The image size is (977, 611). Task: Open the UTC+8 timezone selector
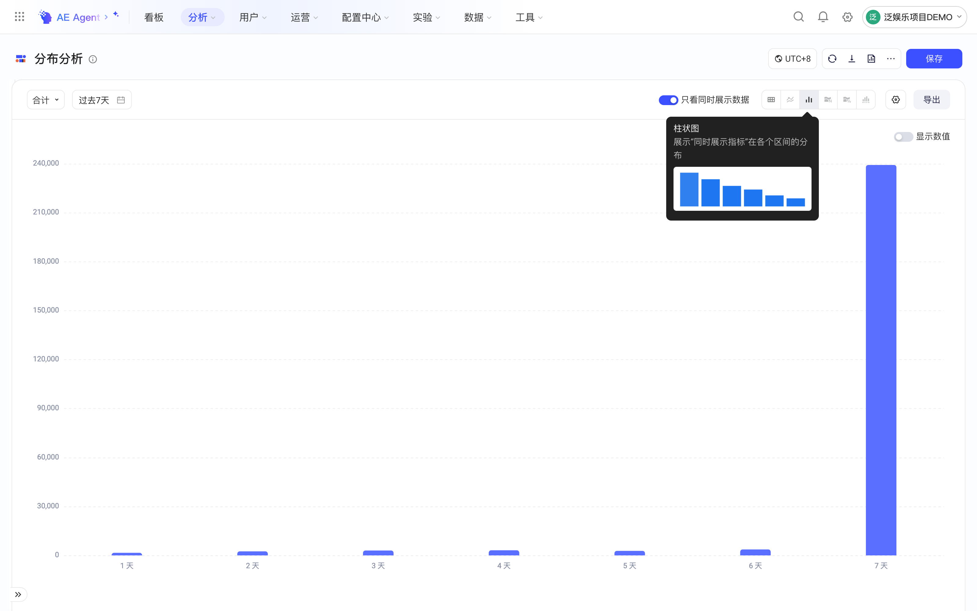(x=792, y=59)
